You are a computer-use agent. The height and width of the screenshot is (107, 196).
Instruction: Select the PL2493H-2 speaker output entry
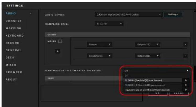[x=152, y=85]
